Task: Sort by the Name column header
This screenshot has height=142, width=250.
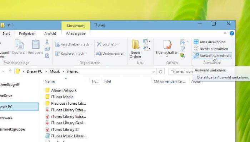Action: coord(50,81)
